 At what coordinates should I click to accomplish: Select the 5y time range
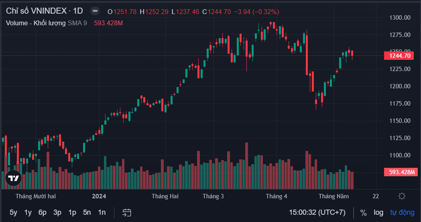[13, 212]
